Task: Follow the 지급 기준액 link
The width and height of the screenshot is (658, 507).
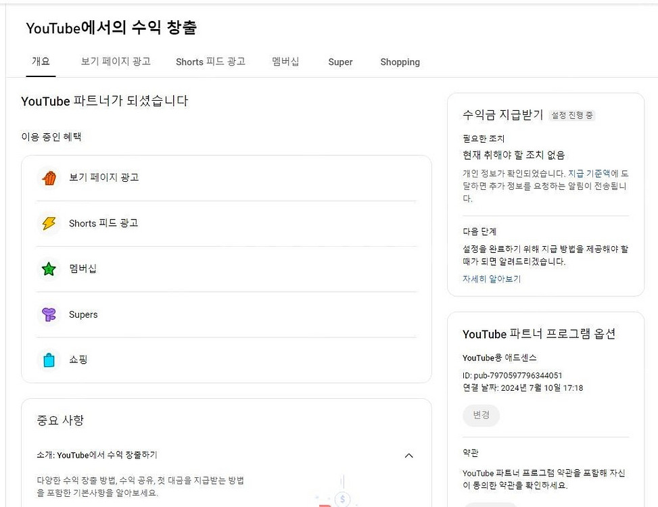Action: pyautogui.click(x=589, y=173)
